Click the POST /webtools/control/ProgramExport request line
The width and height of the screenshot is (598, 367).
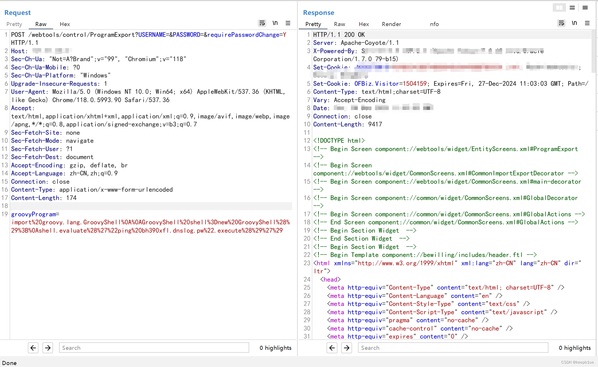coord(148,39)
